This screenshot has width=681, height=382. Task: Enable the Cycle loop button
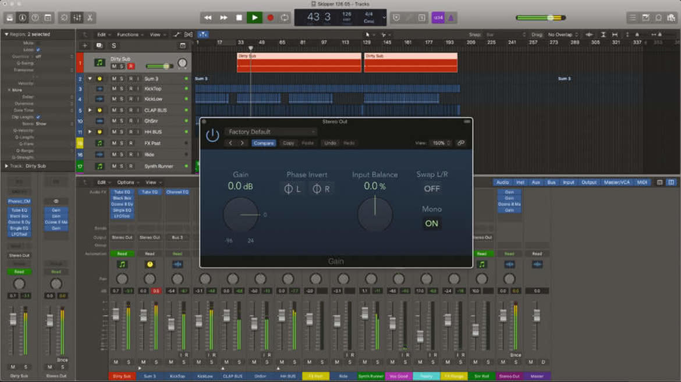point(285,18)
